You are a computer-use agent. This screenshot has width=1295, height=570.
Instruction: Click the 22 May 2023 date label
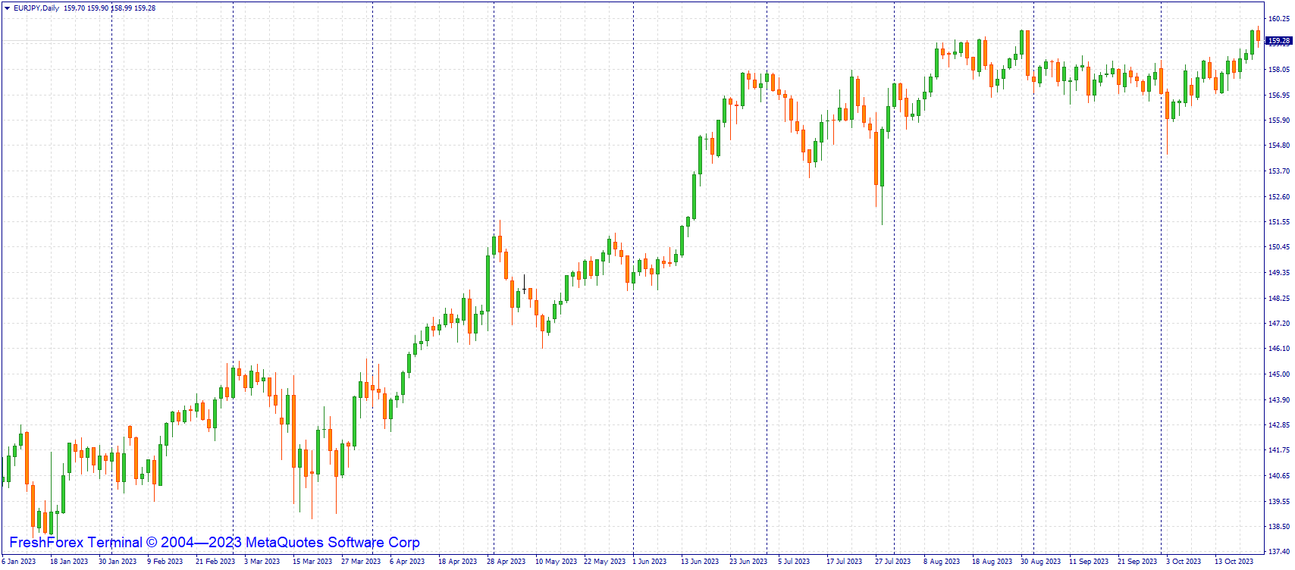pyautogui.click(x=604, y=562)
